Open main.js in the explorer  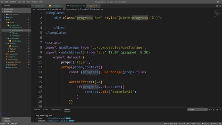12,51
